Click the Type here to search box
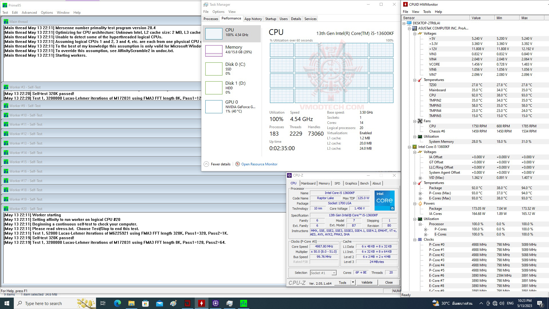The width and height of the screenshot is (549, 309). click(43, 303)
